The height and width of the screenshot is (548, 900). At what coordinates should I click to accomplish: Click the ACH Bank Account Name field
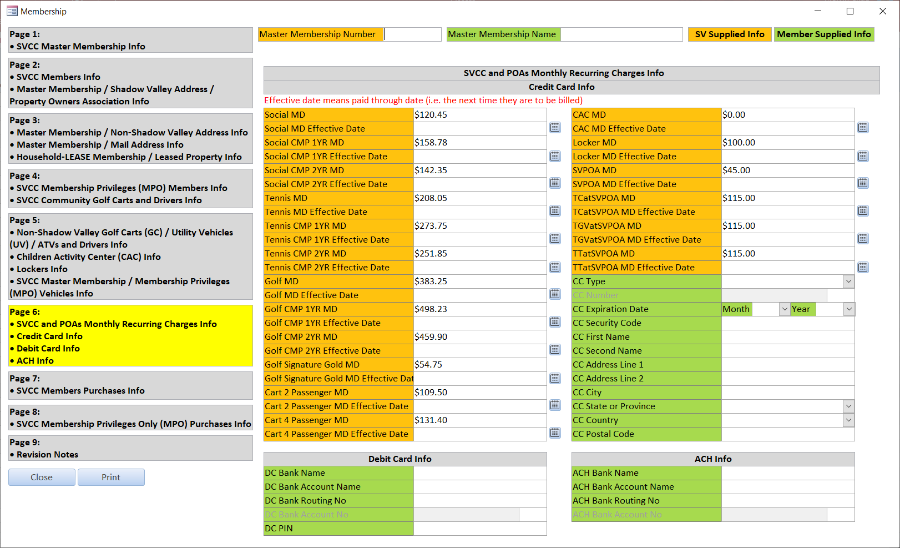click(x=788, y=487)
